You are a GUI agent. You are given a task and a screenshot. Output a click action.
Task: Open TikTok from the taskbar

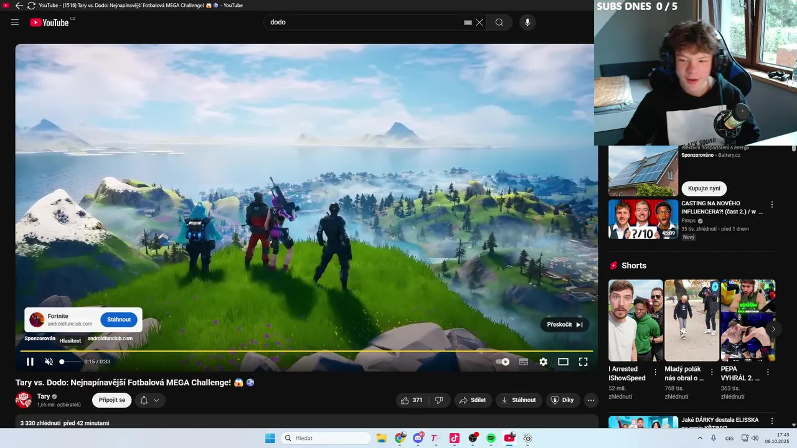[x=455, y=438]
